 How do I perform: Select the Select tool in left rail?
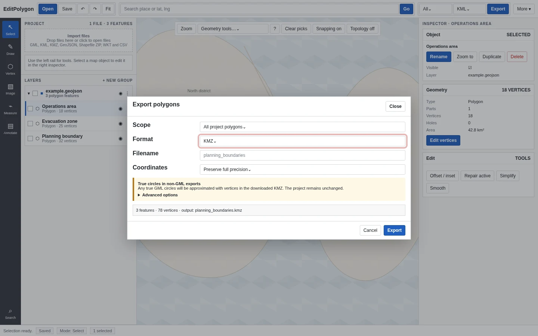click(x=10, y=29)
